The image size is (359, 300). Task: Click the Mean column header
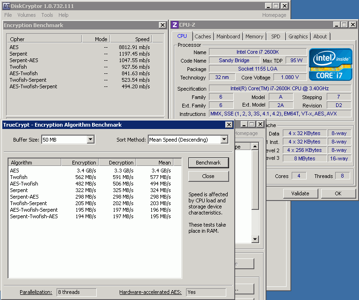coord(155,163)
